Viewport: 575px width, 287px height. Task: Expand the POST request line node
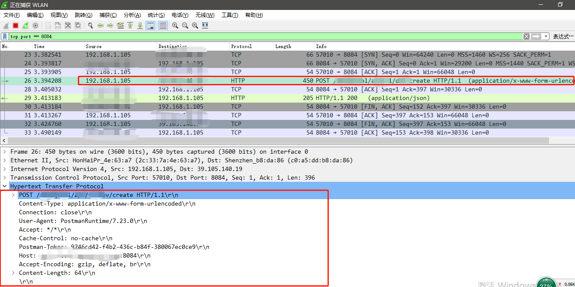(13, 195)
